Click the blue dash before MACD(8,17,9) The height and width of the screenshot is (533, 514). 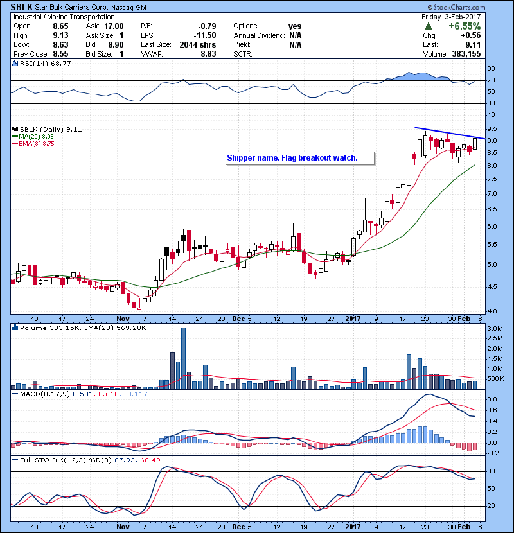click(x=15, y=394)
